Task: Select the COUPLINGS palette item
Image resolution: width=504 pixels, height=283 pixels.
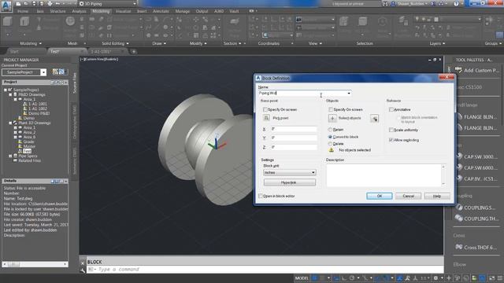Action: coord(476,208)
